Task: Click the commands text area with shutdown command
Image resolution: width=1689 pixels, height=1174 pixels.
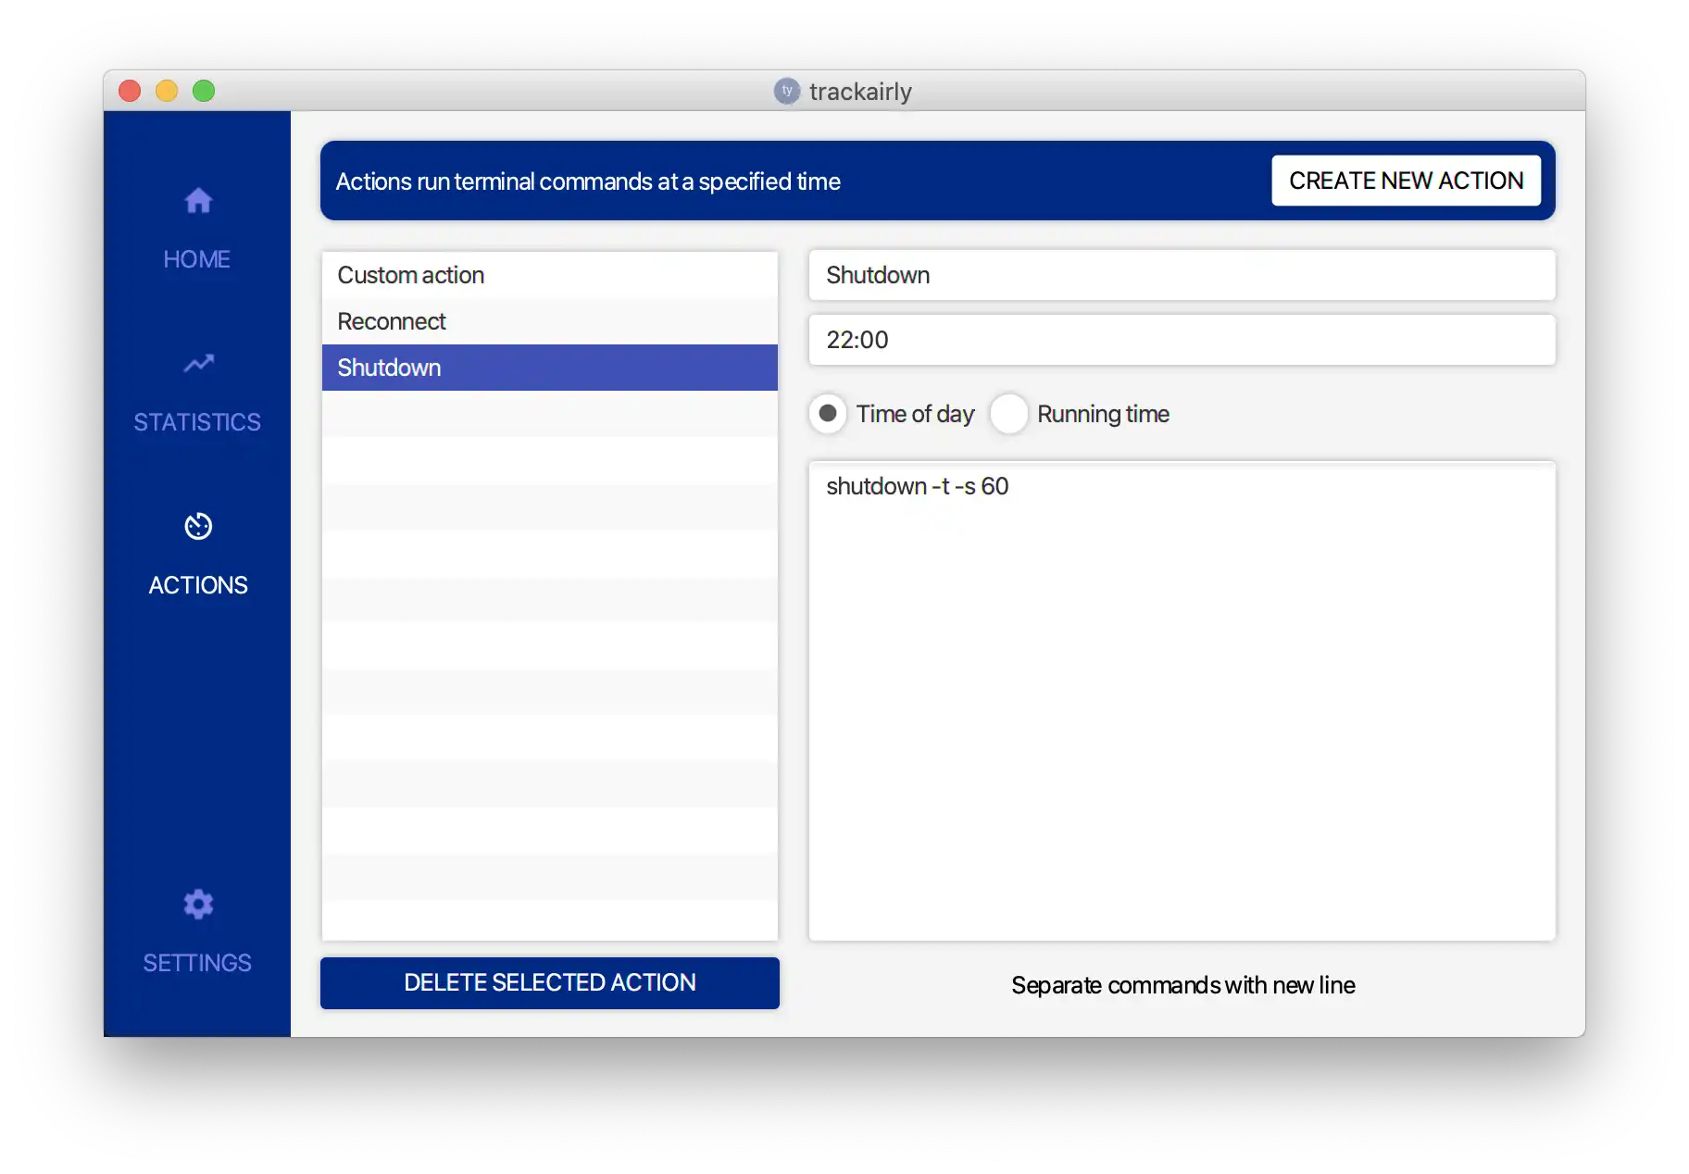Action: click(1182, 701)
